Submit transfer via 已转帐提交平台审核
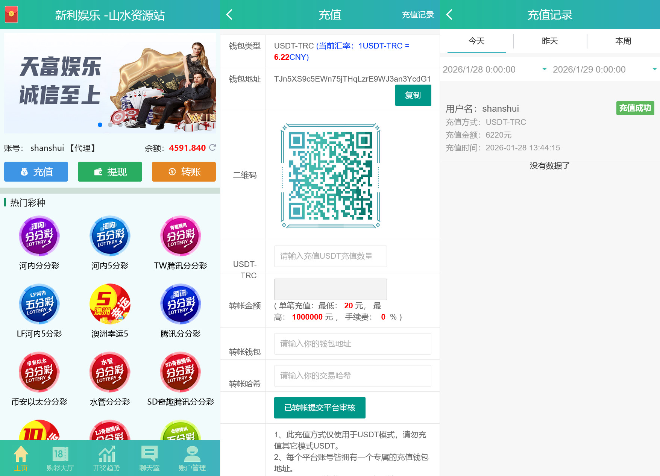Screen dimensions: 660x476 click(319, 408)
